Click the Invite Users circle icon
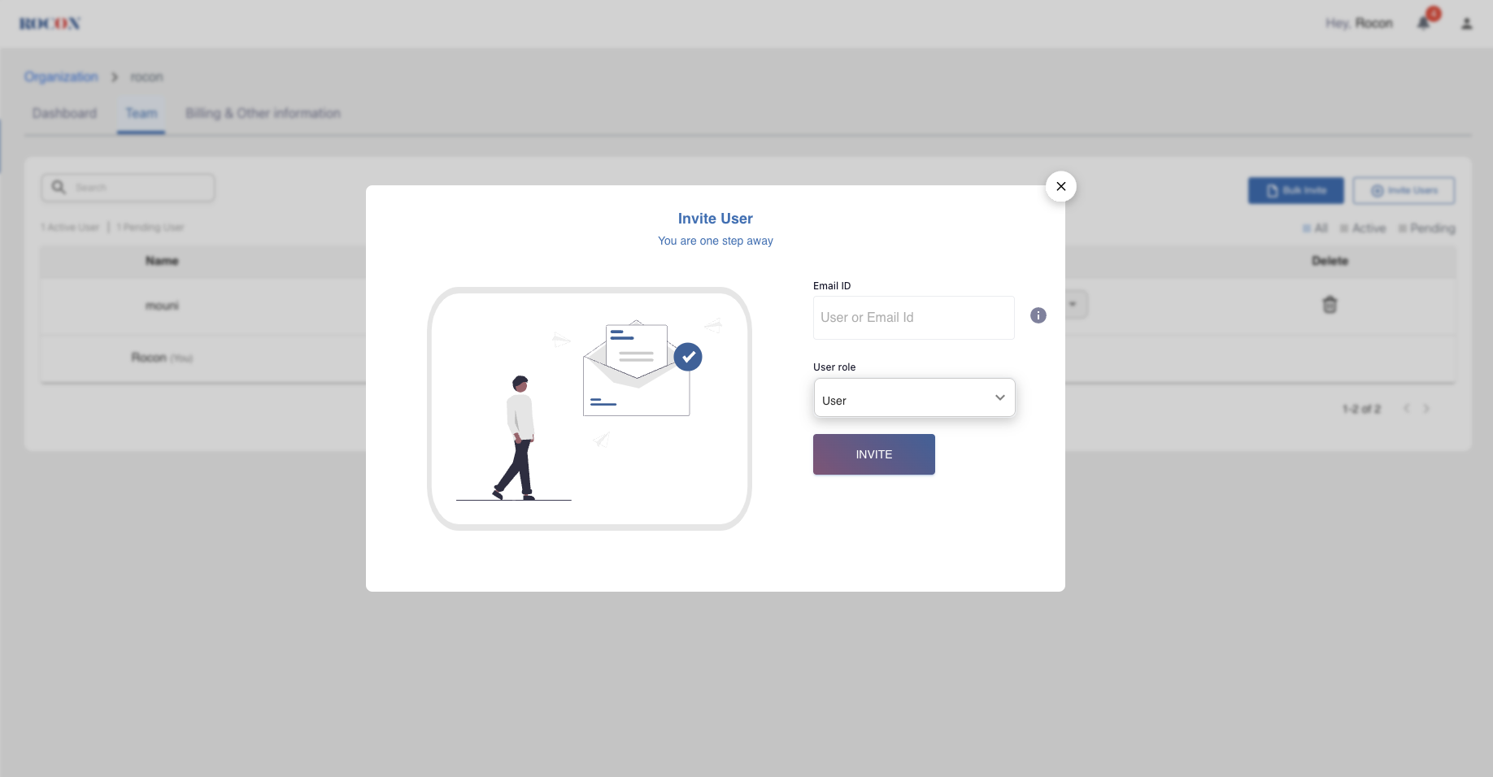The height and width of the screenshot is (777, 1493). coord(1377,190)
